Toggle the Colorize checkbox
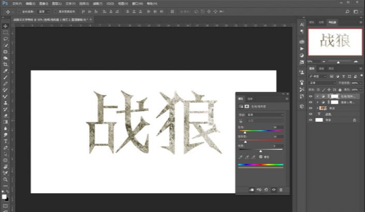The height and width of the screenshot is (212, 365). [x=261, y=157]
